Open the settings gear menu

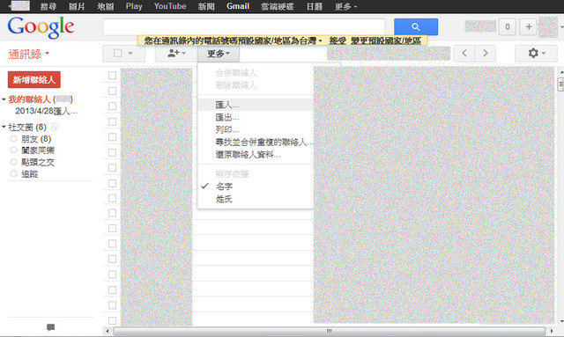pyautogui.click(x=536, y=54)
